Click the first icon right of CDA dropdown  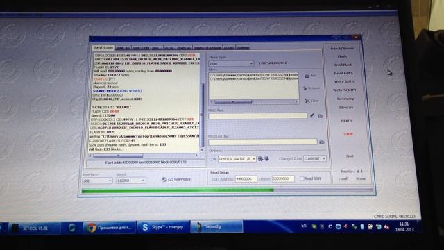pos(260,159)
